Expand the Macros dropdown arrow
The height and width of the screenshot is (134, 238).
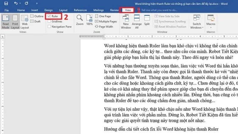(x=211, y=28)
